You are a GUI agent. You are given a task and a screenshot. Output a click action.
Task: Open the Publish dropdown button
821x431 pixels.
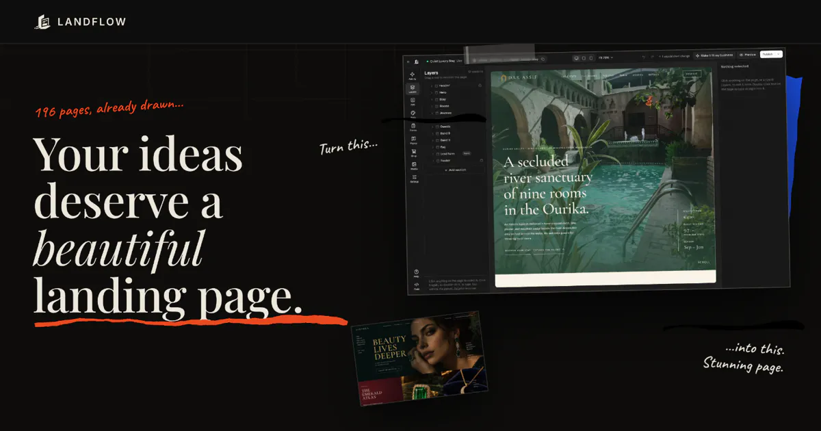click(x=771, y=54)
